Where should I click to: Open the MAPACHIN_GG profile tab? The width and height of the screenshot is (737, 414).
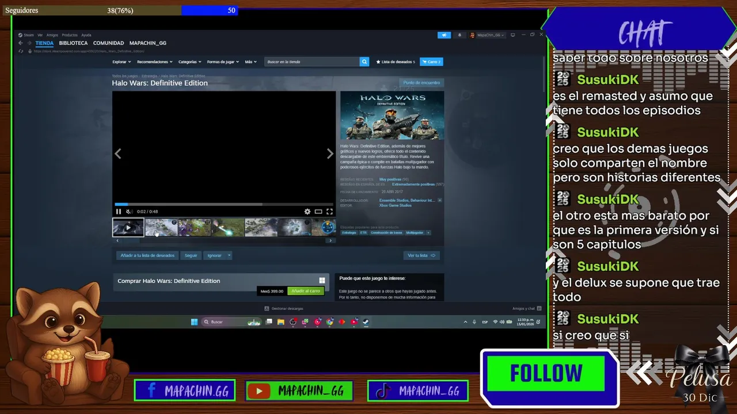(x=148, y=43)
